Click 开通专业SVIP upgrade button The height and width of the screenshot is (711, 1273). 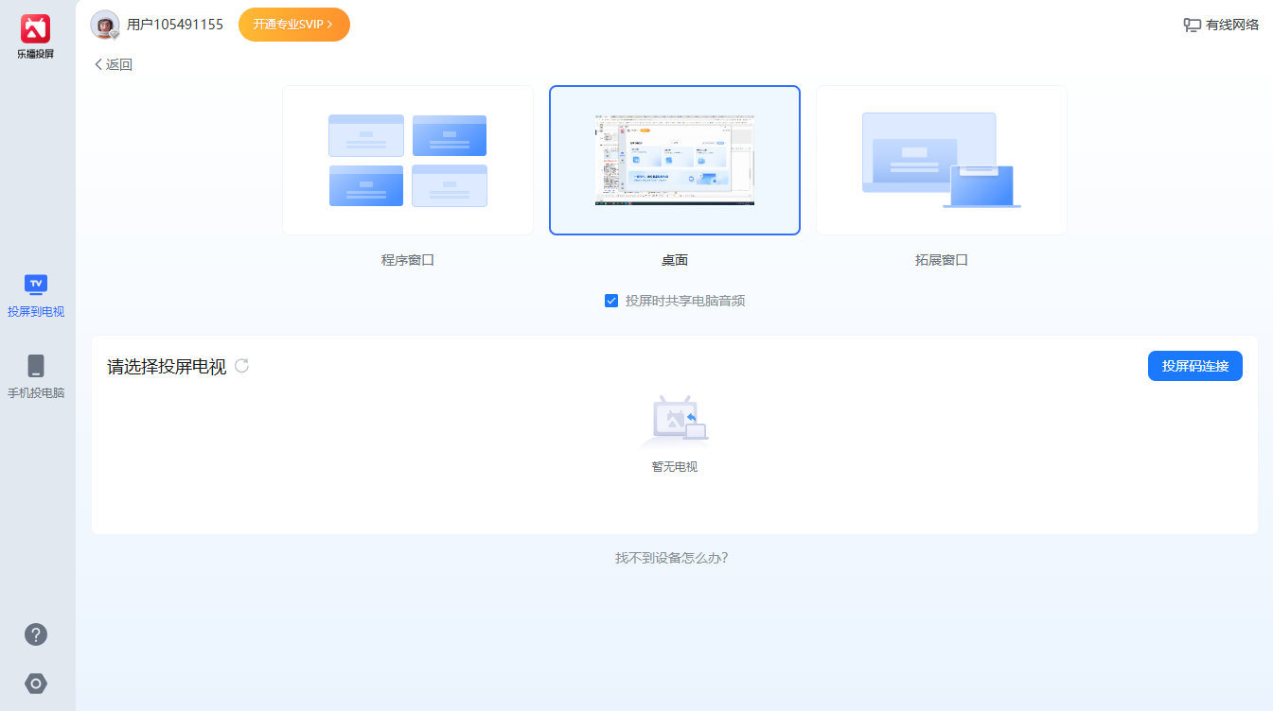click(x=294, y=25)
